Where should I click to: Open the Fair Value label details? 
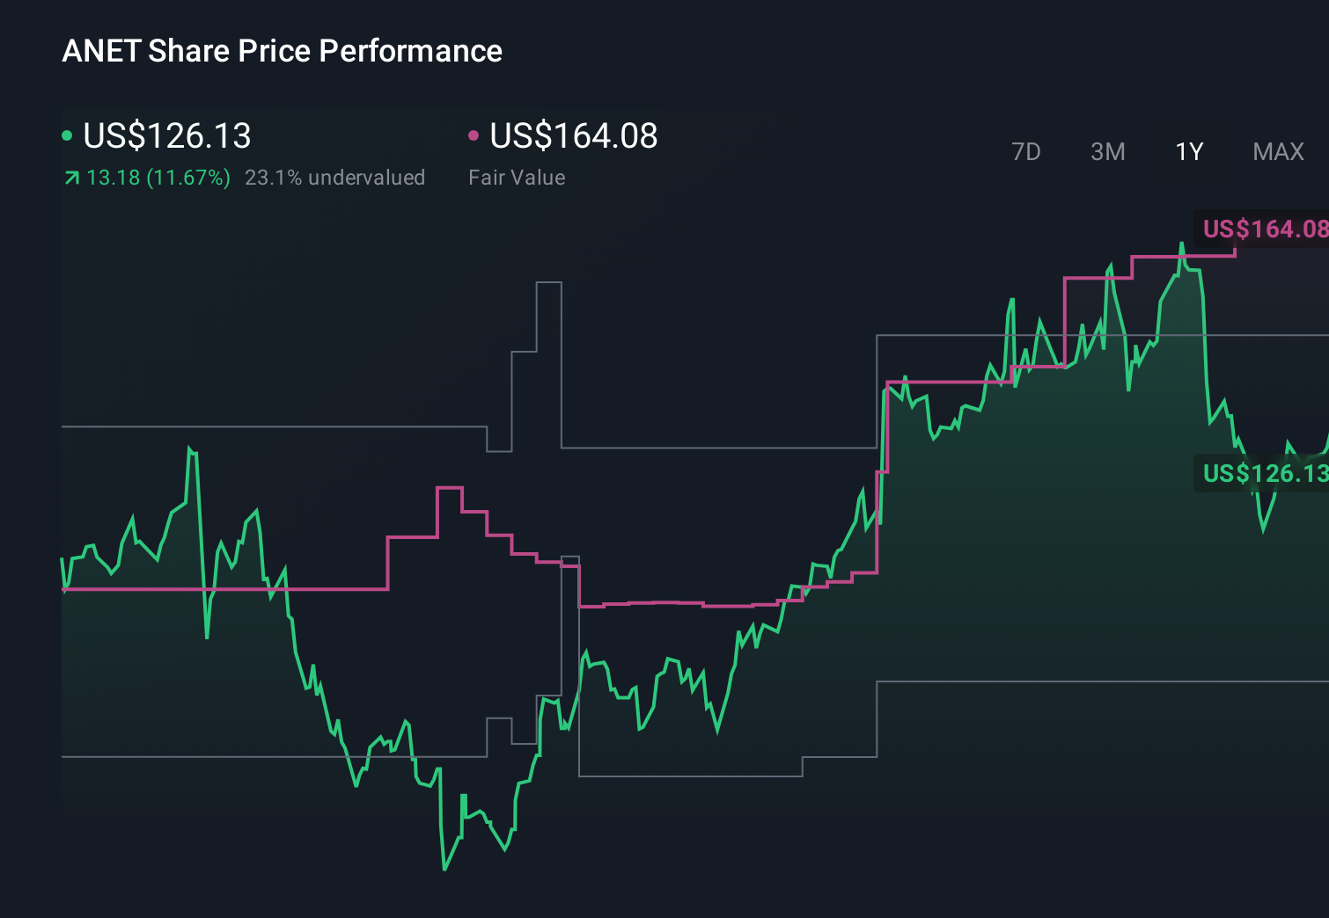coord(518,177)
